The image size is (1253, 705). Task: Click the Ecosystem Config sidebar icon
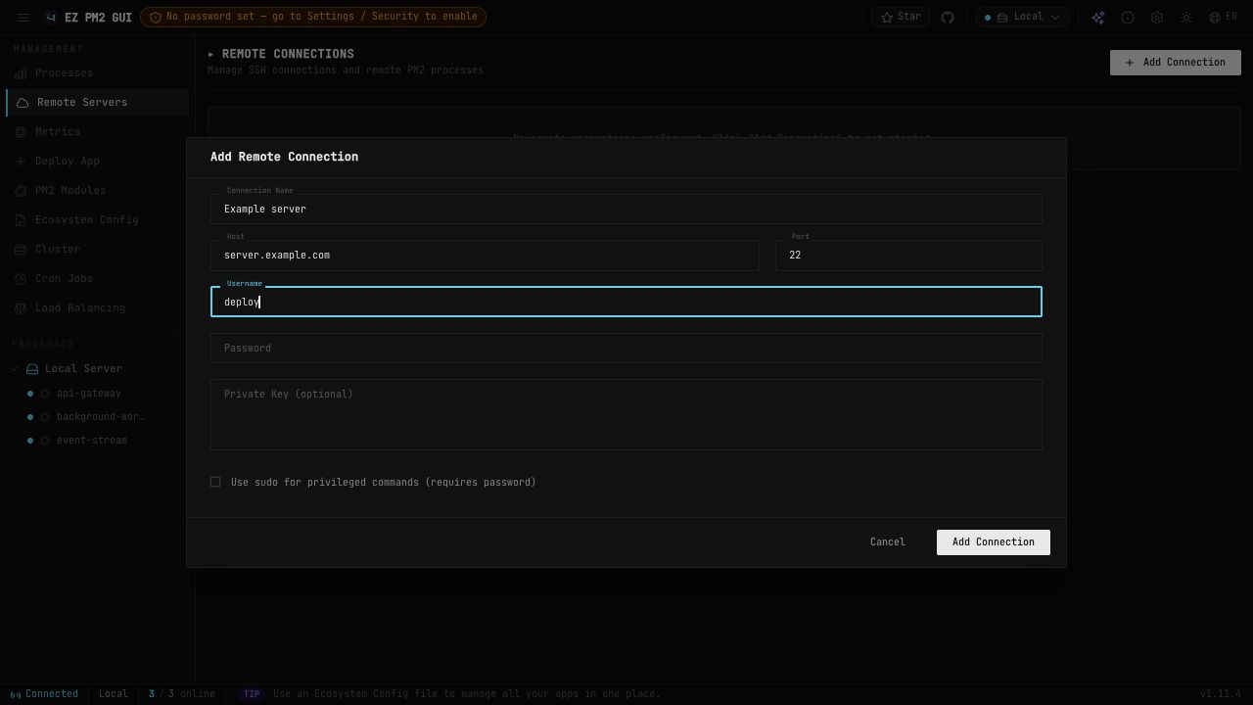pyautogui.click(x=21, y=220)
